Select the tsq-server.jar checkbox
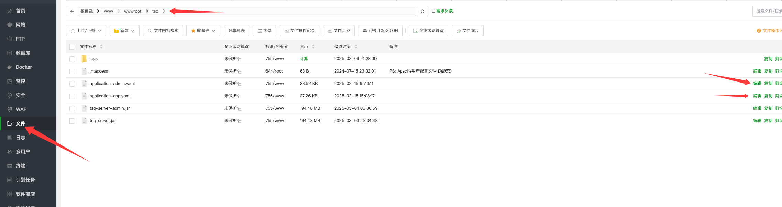 (72, 121)
